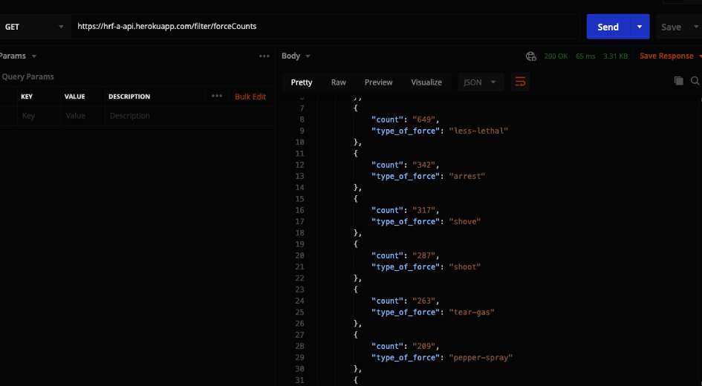This screenshot has width=702, height=386.
Task: Click line number 15 in the gutter
Action: coord(299,199)
